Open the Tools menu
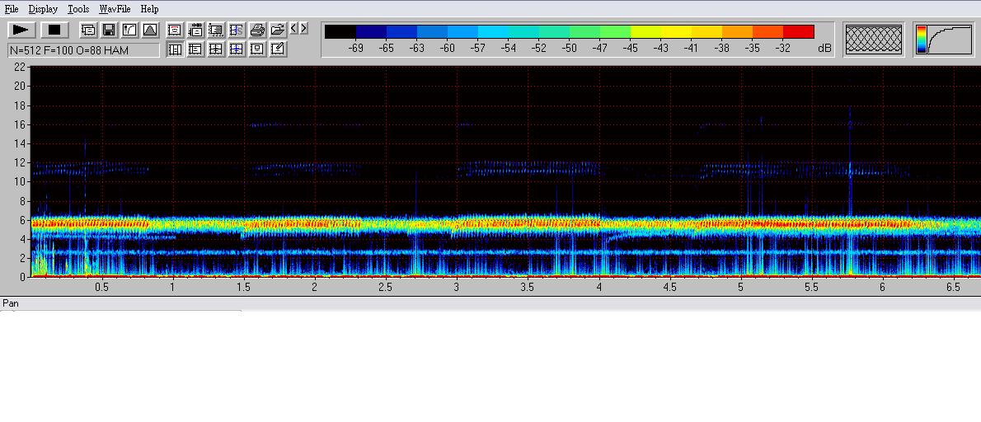The image size is (981, 422). [x=78, y=9]
